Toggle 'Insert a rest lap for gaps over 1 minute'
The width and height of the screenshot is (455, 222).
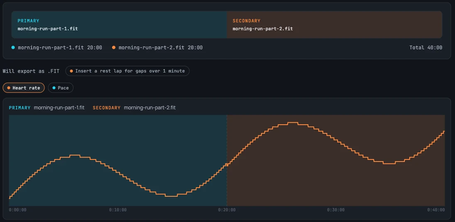127,71
